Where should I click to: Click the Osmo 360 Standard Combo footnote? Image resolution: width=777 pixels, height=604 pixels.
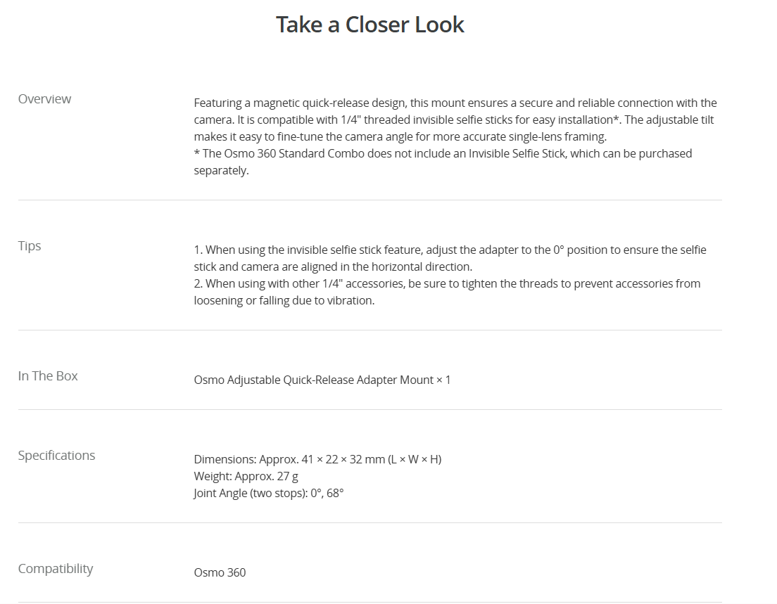tap(443, 153)
